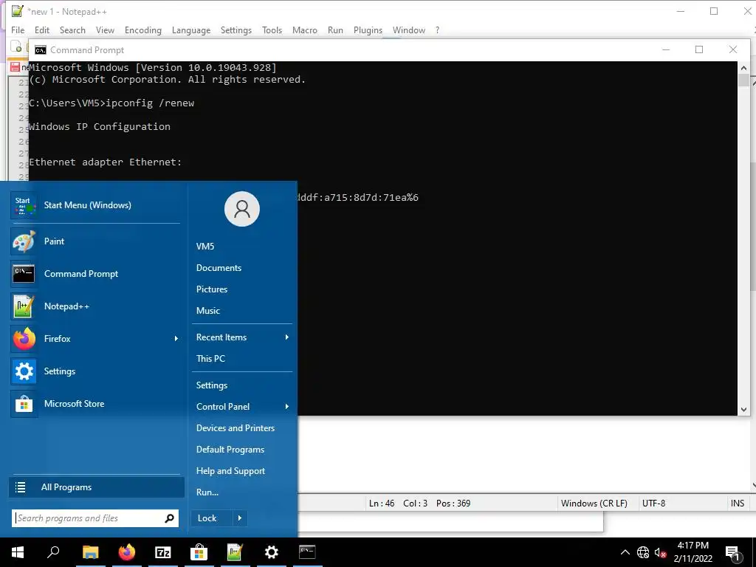
Task: Click the search magnifier in the start menu
Action: (x=169, y=518)
